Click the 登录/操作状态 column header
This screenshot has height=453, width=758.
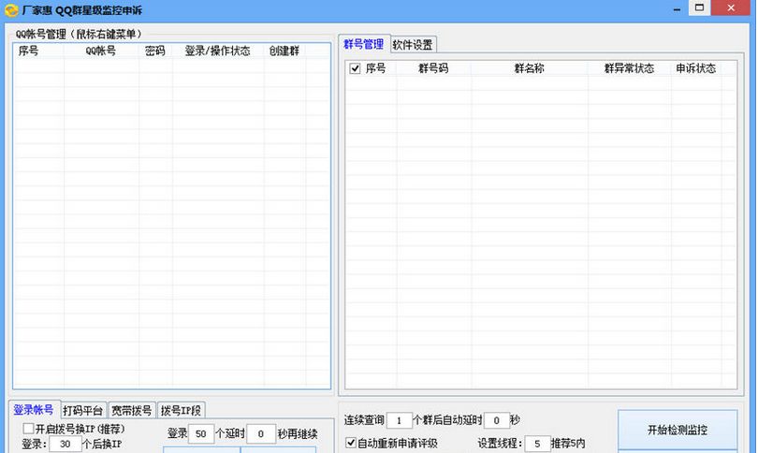pos(217,51)
